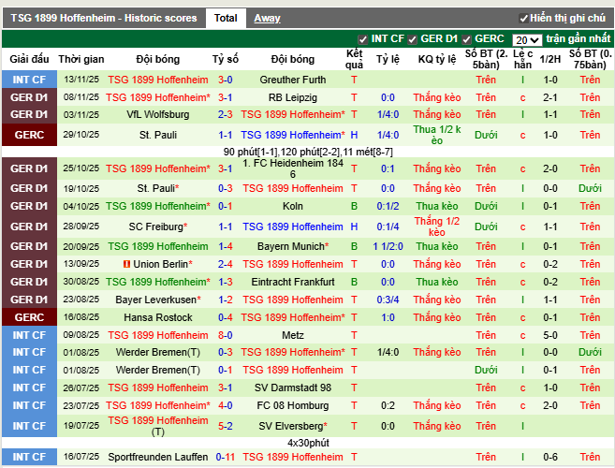Click the Koln team name
This screenshot has height=468, width=615.
pos(293,206)
